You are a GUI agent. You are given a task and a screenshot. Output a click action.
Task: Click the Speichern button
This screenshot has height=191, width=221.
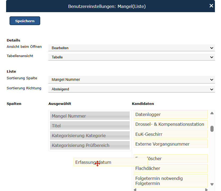[x=25, y=21]
